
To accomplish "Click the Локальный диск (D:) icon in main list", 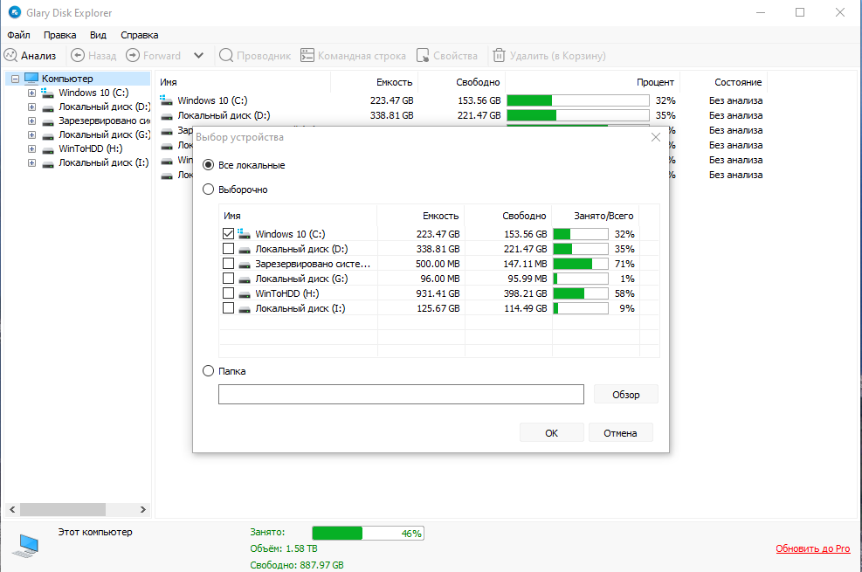I will (x=167, y=116).
